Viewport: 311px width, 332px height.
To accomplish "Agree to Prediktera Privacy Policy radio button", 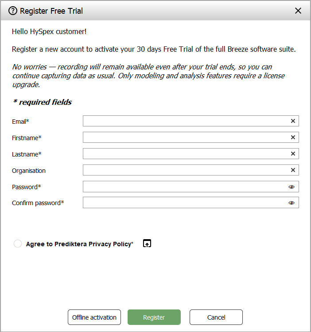I will click(18, 244).
